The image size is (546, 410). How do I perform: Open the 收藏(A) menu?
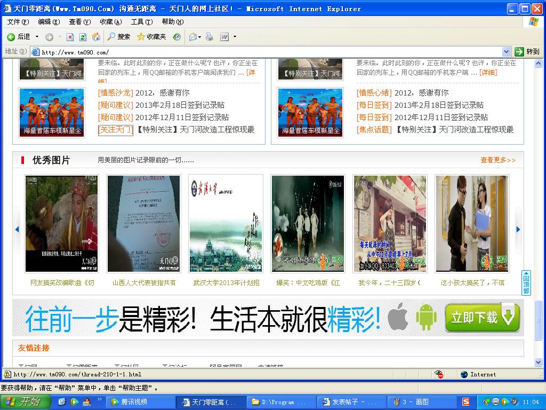point(110,22)
